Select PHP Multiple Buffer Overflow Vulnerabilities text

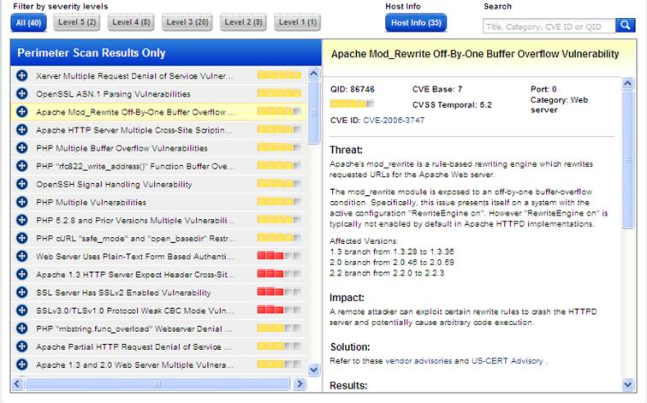122,148
